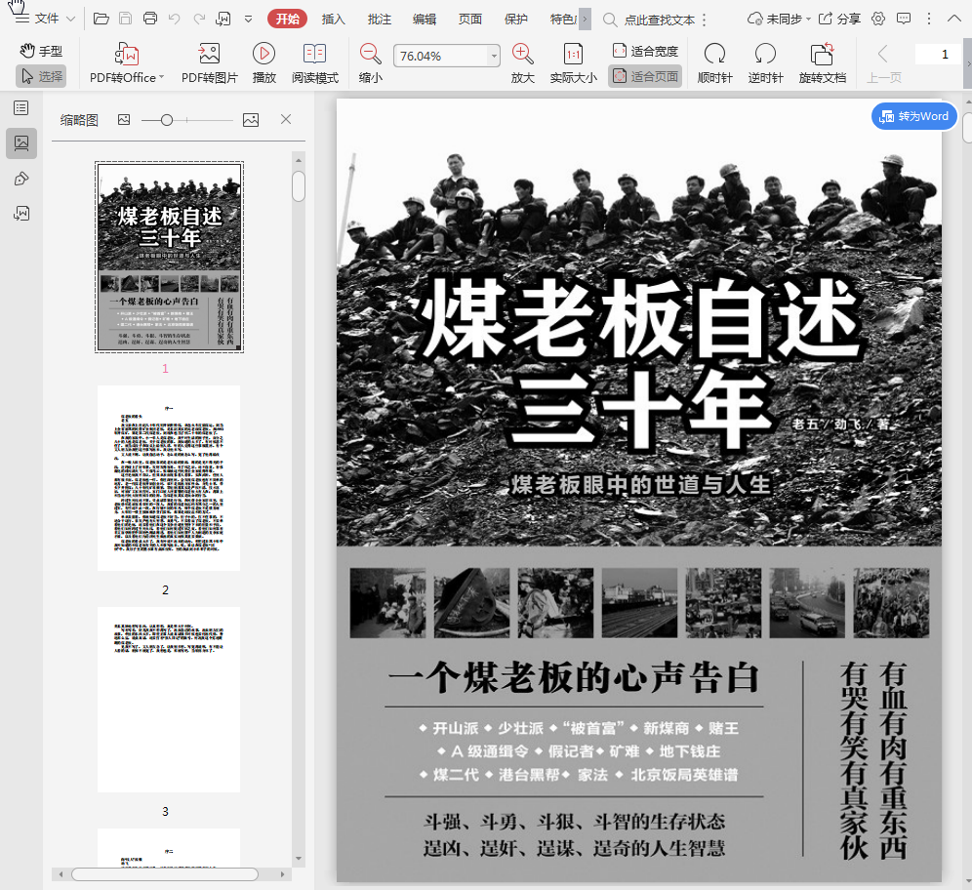
Task: Rotate page with 逆时针 icon
Action: pos(765,54)
